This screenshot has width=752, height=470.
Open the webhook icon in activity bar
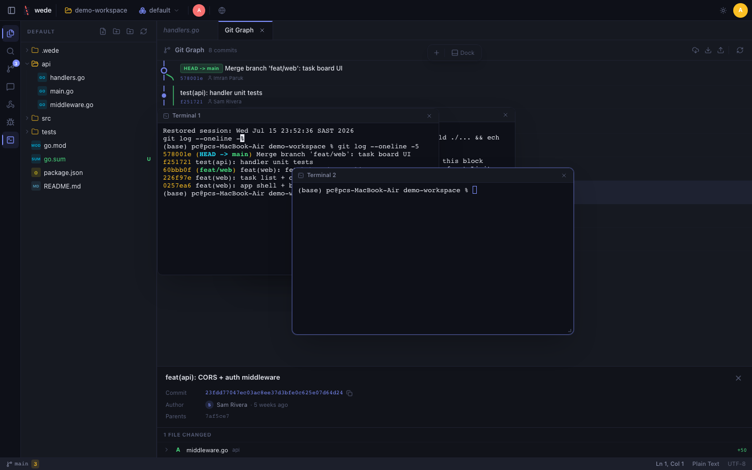(x=10, y=104)
